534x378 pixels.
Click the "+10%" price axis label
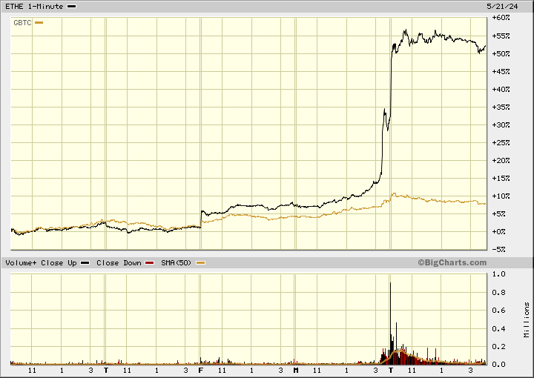501,196
